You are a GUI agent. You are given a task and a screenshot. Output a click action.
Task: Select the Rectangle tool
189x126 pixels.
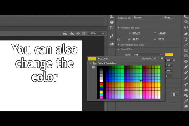(186, 50)
